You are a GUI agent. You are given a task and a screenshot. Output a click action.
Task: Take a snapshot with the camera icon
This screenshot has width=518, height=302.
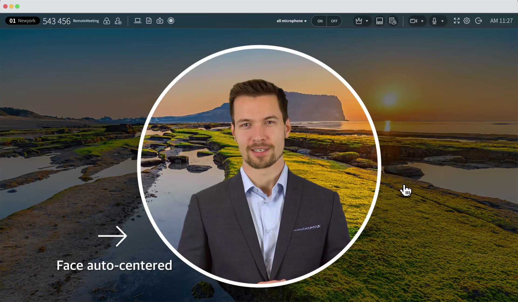click(x=160, y=21)
